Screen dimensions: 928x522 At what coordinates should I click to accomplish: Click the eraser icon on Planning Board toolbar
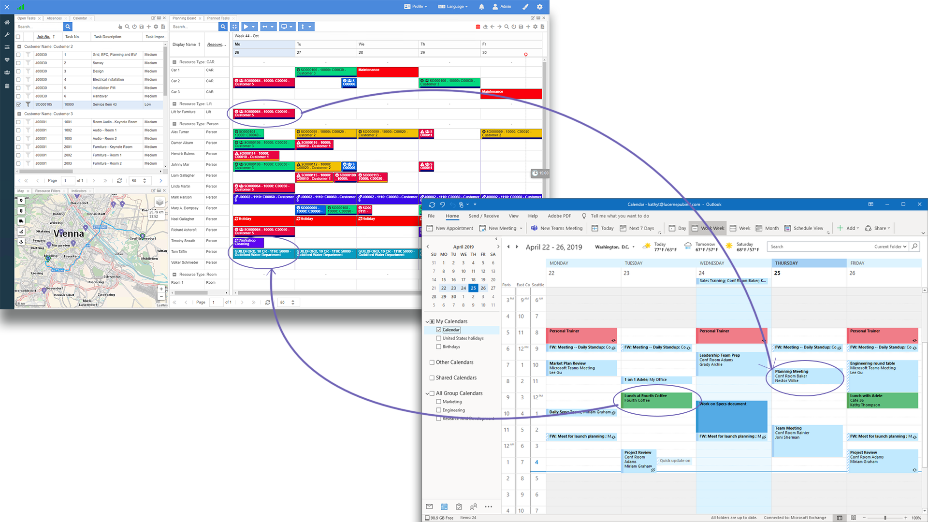485,27
